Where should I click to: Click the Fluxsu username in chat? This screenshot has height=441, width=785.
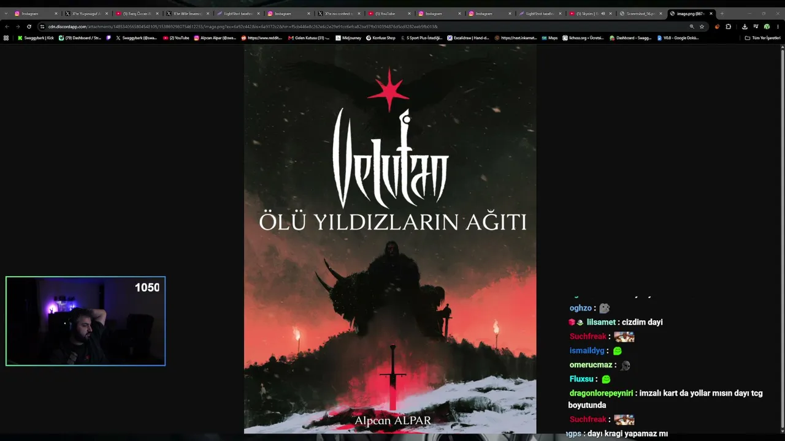pos(581,379)
